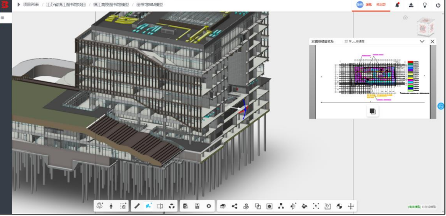Viewport: 446px width, 216px height.
Task: Click the power logout icon
Action: pyautogui.click(x=438, y=5)
